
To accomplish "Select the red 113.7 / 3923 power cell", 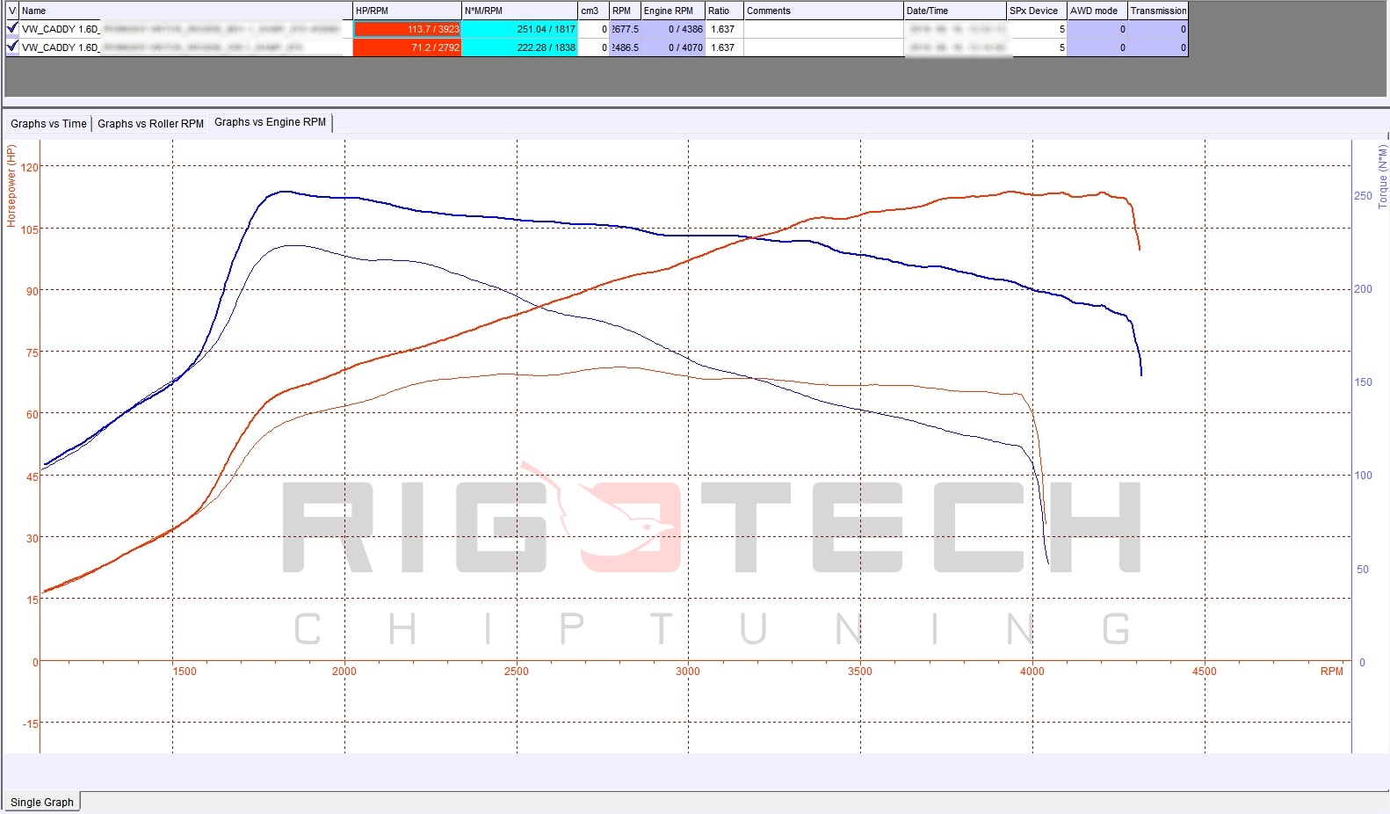I will tap(407, 29).
